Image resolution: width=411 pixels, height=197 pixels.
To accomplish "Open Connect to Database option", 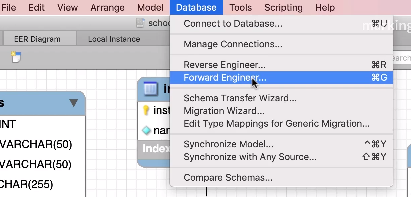I will [x=233, y=24].
